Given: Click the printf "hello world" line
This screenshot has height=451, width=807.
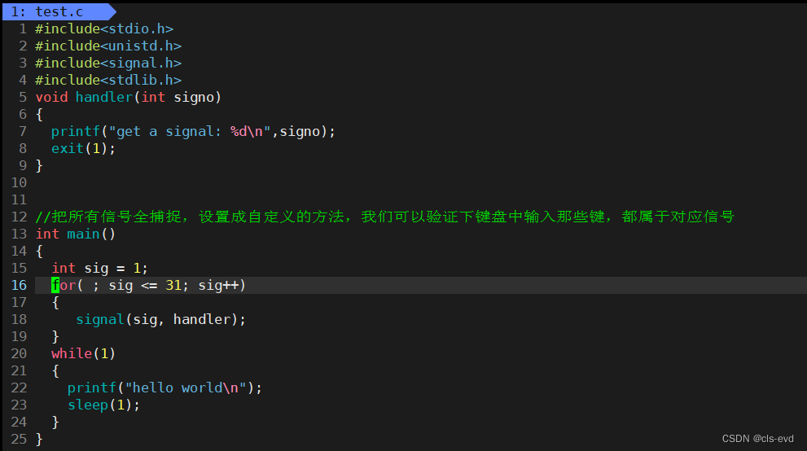Looking at the screenshot, I should coord(164,388).
